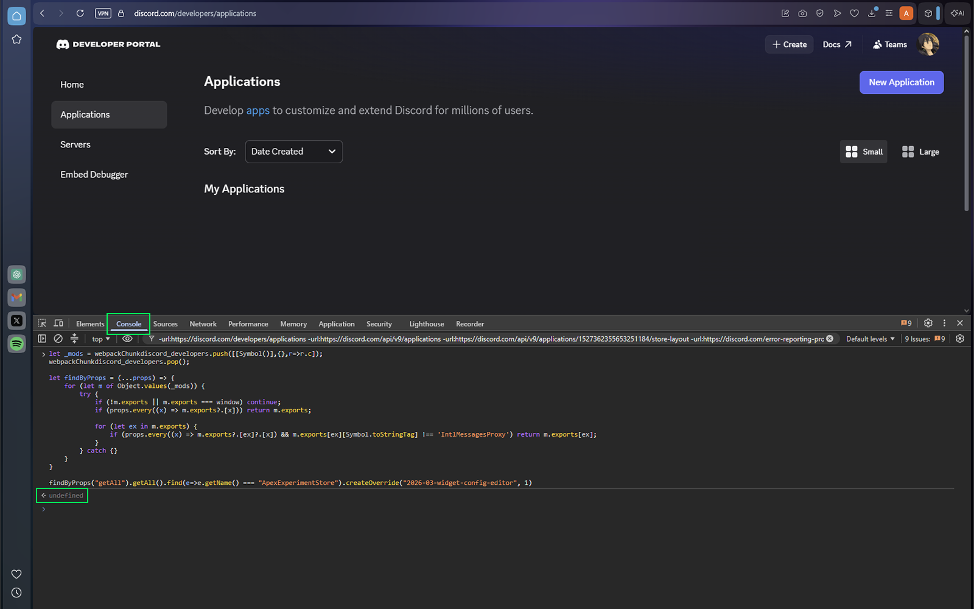Activate DevTools inspect element picker
Viewport: 974px width, 609px height.
[42, 323]
